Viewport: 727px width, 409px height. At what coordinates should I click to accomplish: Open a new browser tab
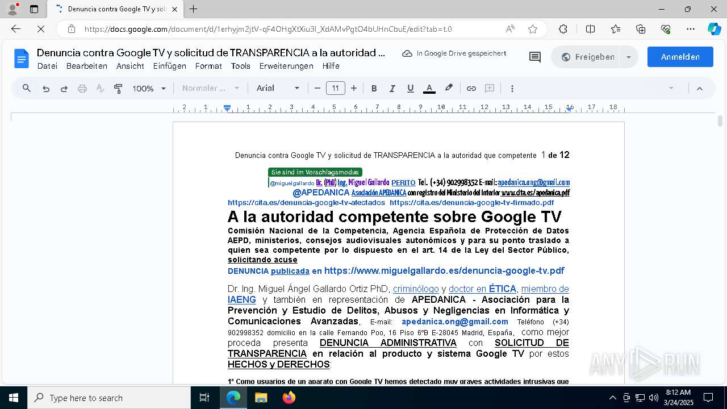(194, 9)
